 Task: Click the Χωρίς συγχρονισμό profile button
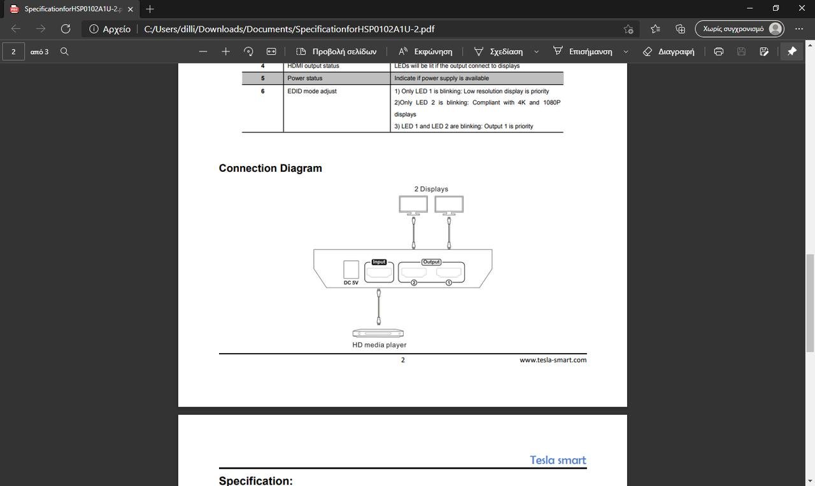tap(740, 29)
